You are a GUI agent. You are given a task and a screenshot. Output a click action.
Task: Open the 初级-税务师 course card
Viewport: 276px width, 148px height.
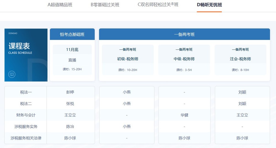tap(128, 60)
